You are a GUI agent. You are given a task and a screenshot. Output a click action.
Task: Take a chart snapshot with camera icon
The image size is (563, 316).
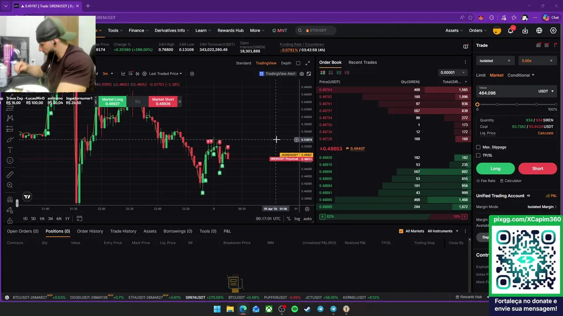click(x=302, y=74)
